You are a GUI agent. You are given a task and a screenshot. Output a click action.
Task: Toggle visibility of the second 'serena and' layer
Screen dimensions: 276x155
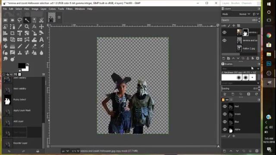coord(224,40)
